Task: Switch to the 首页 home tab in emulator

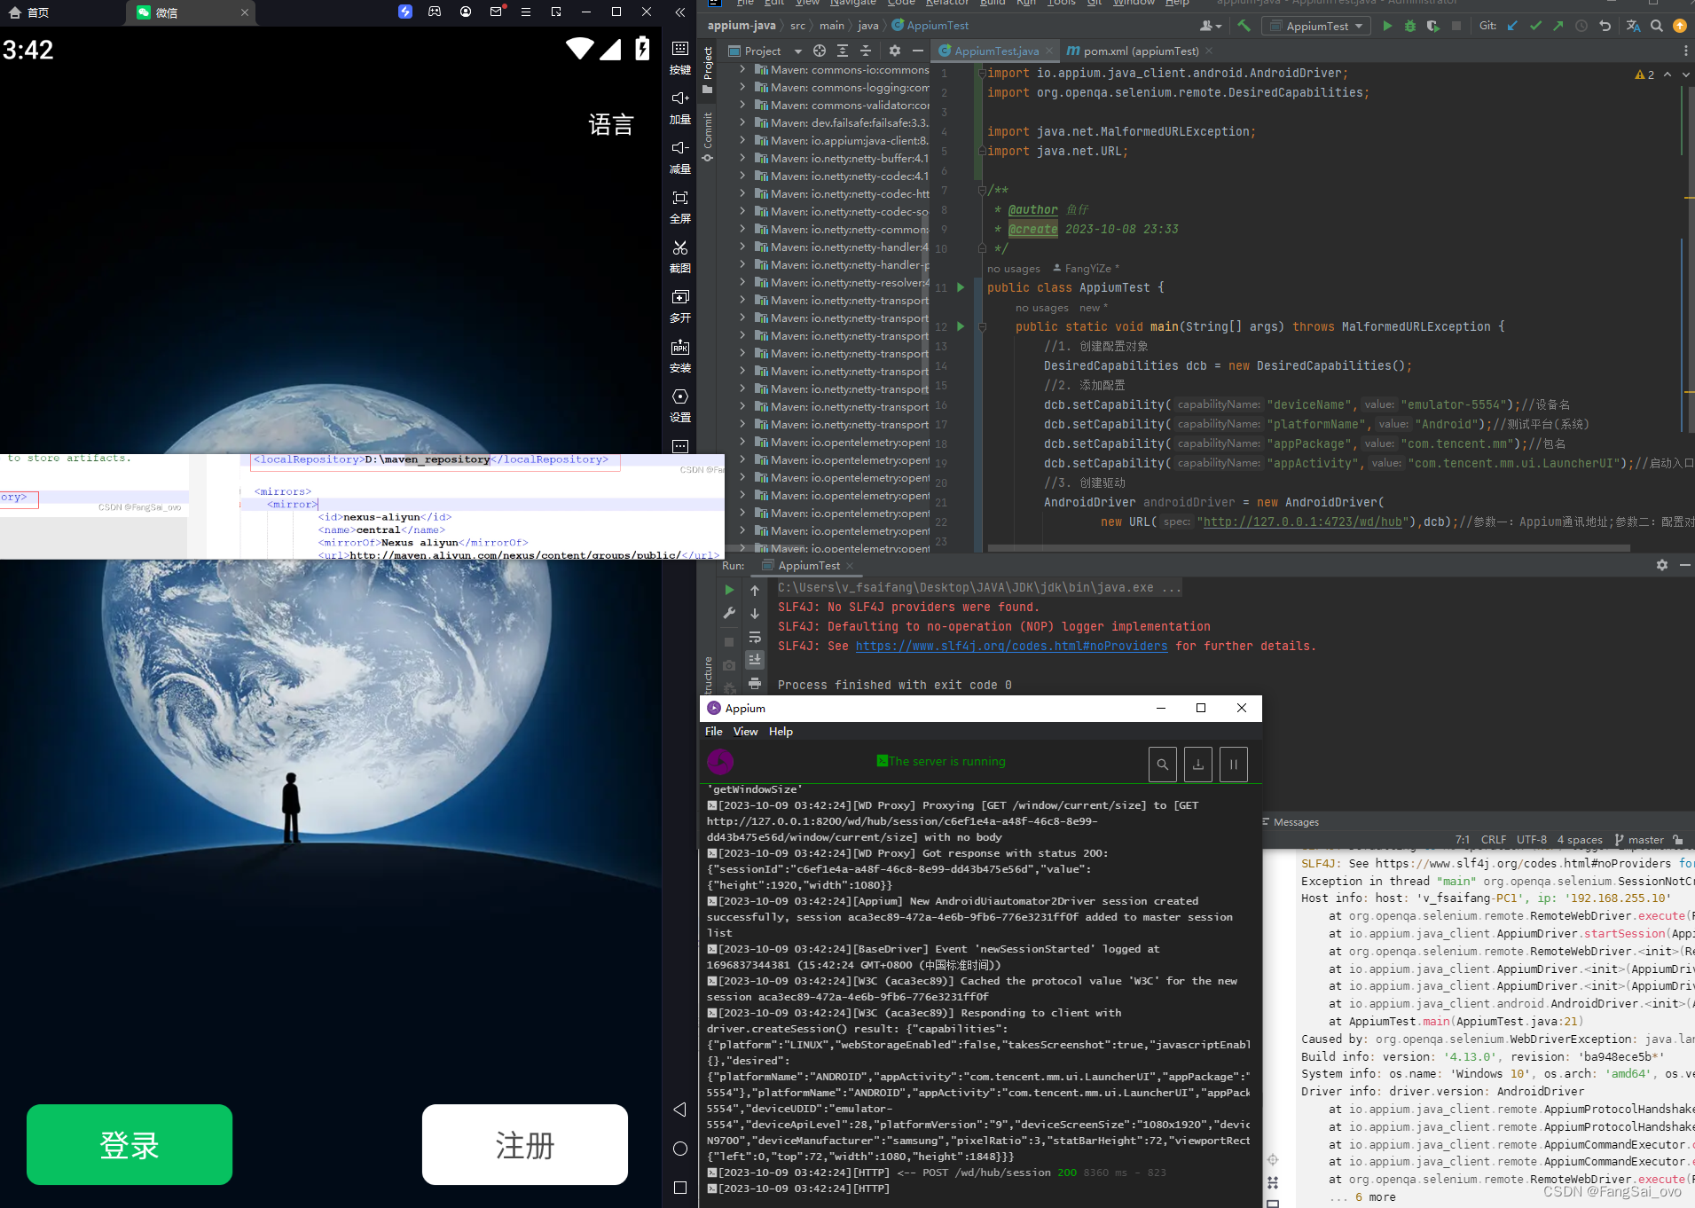Action: pos(29,12)
